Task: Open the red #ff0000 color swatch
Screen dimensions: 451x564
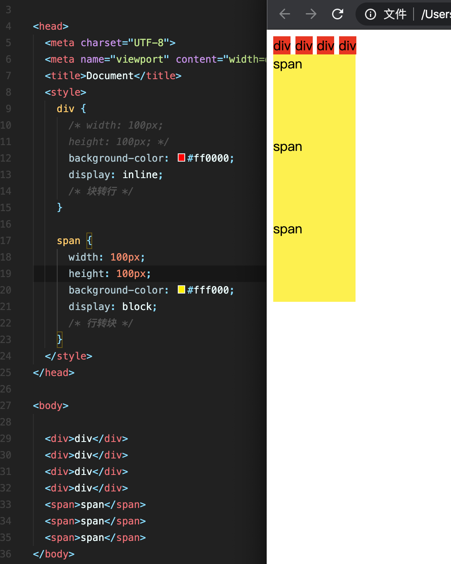Action: point(181,157)
